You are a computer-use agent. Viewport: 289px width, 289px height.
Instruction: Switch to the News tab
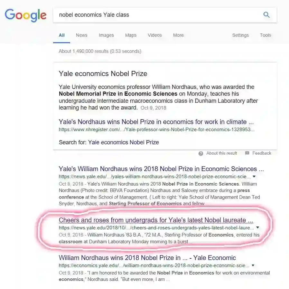click(x=81, y=35)
